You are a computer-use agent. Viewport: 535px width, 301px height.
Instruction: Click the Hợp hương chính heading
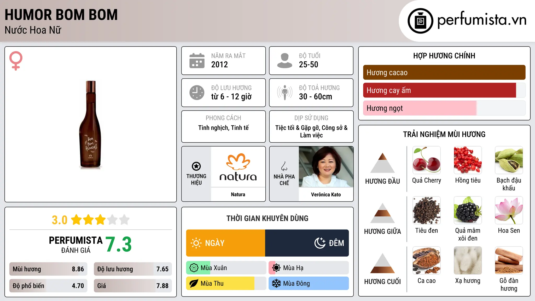pos(444,56)
